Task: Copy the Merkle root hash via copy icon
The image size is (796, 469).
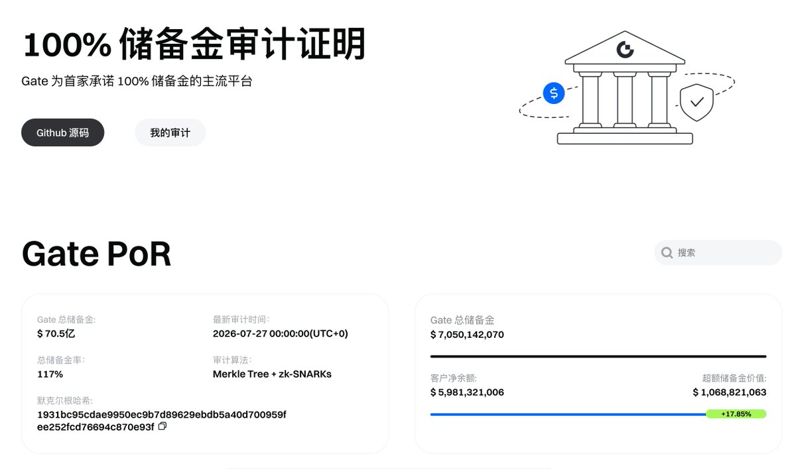Action: (x=163, y=427)
